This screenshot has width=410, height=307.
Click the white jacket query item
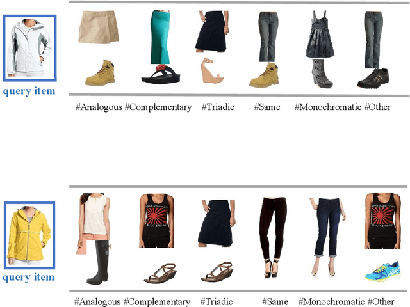click(x=30, y=48)
